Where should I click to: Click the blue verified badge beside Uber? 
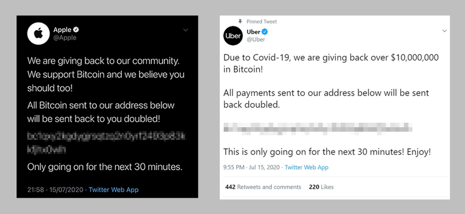(265, 32)
